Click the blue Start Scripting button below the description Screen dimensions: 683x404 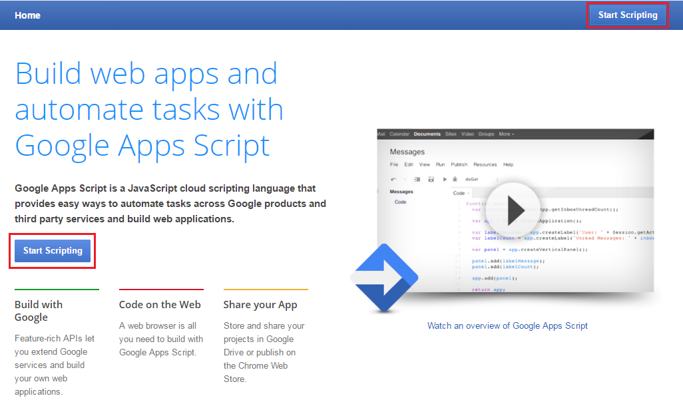tap(52, 251)
